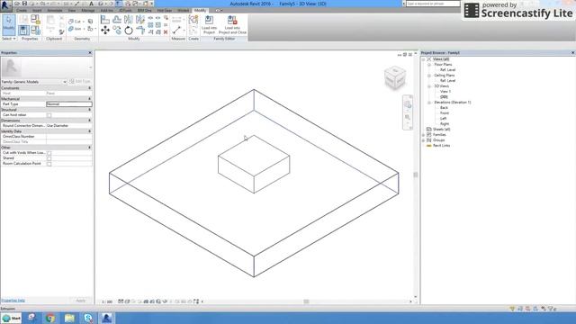This screenshot has width=576, height=324.
Task: Click the Cut geometry tool
Action: pos(75,22)
